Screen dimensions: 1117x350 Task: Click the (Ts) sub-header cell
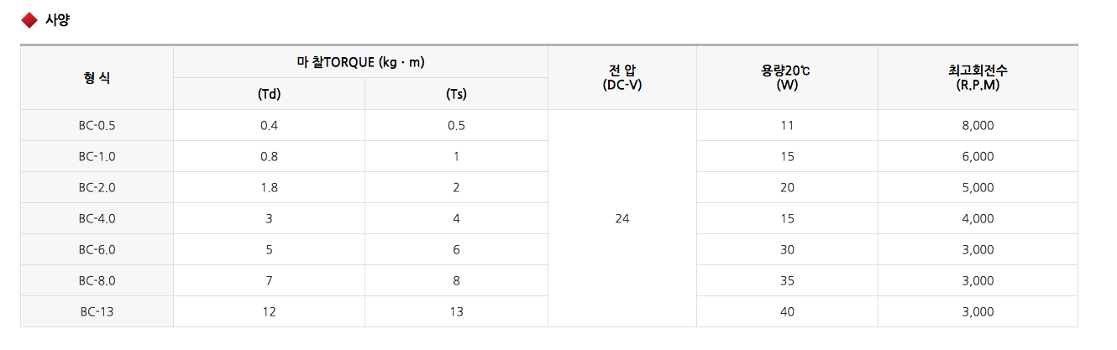[x=456, y=94]
